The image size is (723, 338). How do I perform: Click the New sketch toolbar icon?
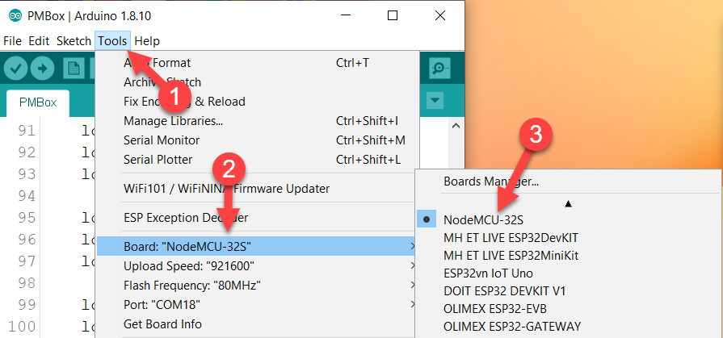[x=73, y=69]
